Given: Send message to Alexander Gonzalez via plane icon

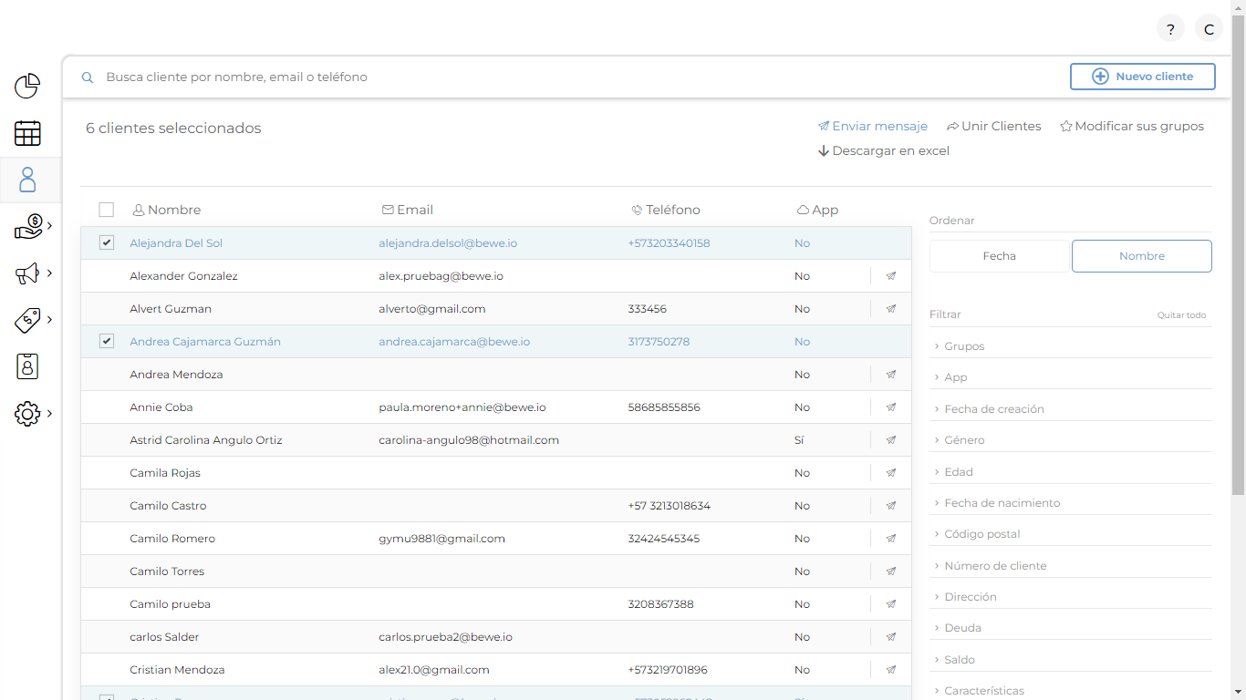Looking at the screenshot, I should point(891,276).
